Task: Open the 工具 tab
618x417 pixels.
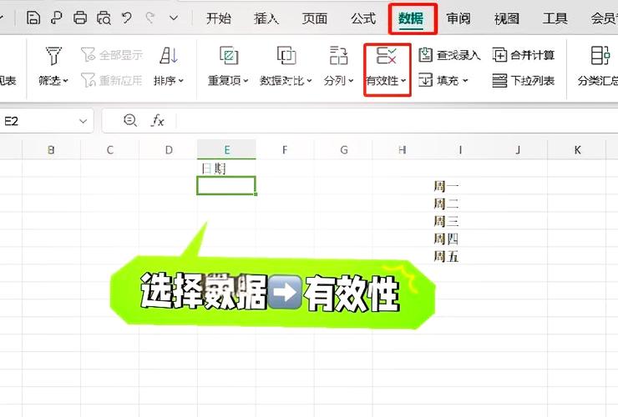Action: 555,18
